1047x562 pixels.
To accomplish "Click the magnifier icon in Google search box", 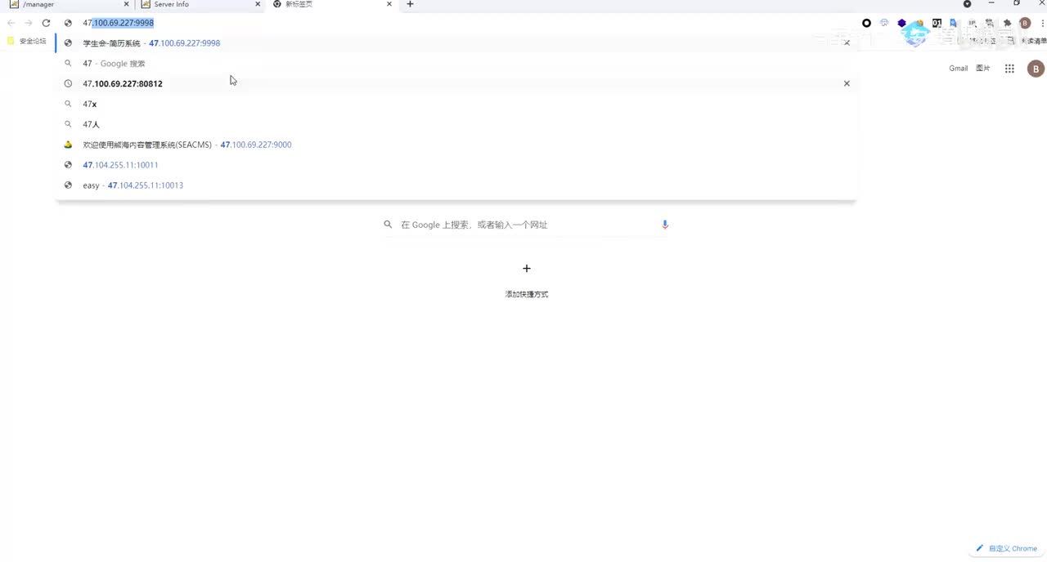I will pos(389,225).
